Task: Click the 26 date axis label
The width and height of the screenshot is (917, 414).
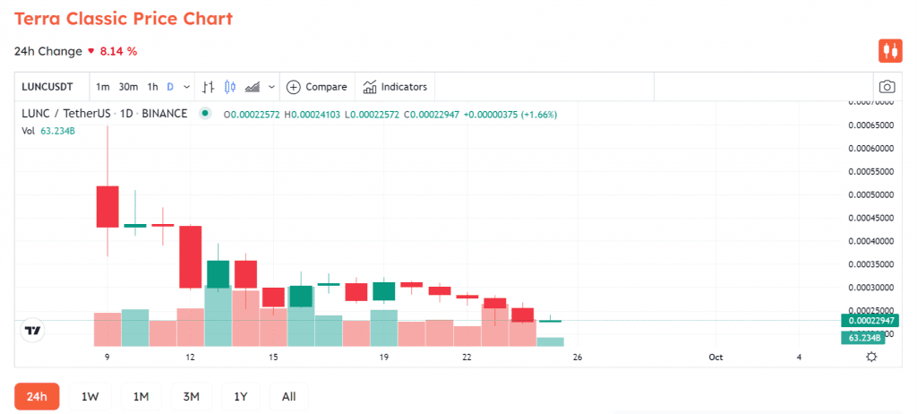Action: tap(578, 358)
